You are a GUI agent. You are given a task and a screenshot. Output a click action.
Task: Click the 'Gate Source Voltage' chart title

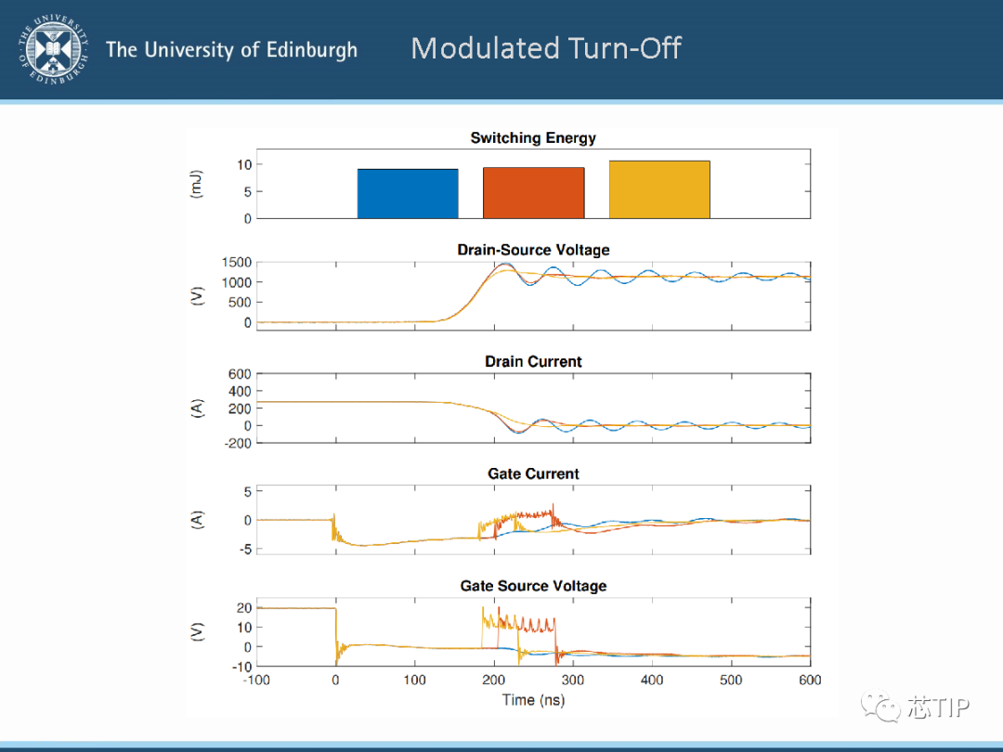533,586
